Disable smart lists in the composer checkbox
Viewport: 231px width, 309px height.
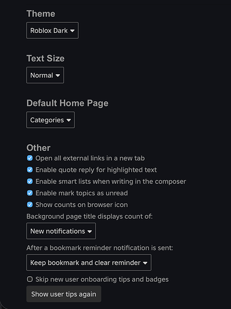click(30, 181)
